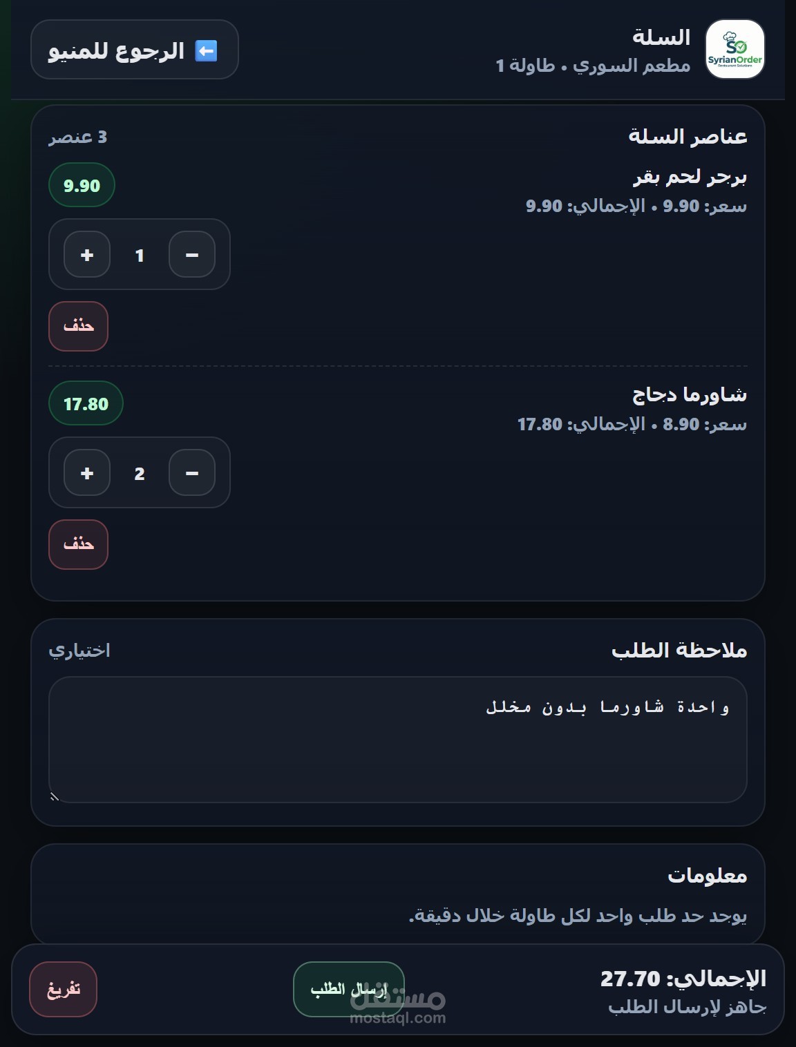Viewport: 796px width, 1047px height.
Task: Decrease the chicken shawarma quantity with minus
Action: click(192, 473)
